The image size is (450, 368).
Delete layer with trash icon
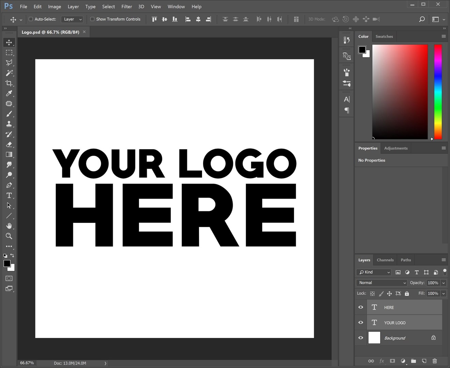(435, 361)
